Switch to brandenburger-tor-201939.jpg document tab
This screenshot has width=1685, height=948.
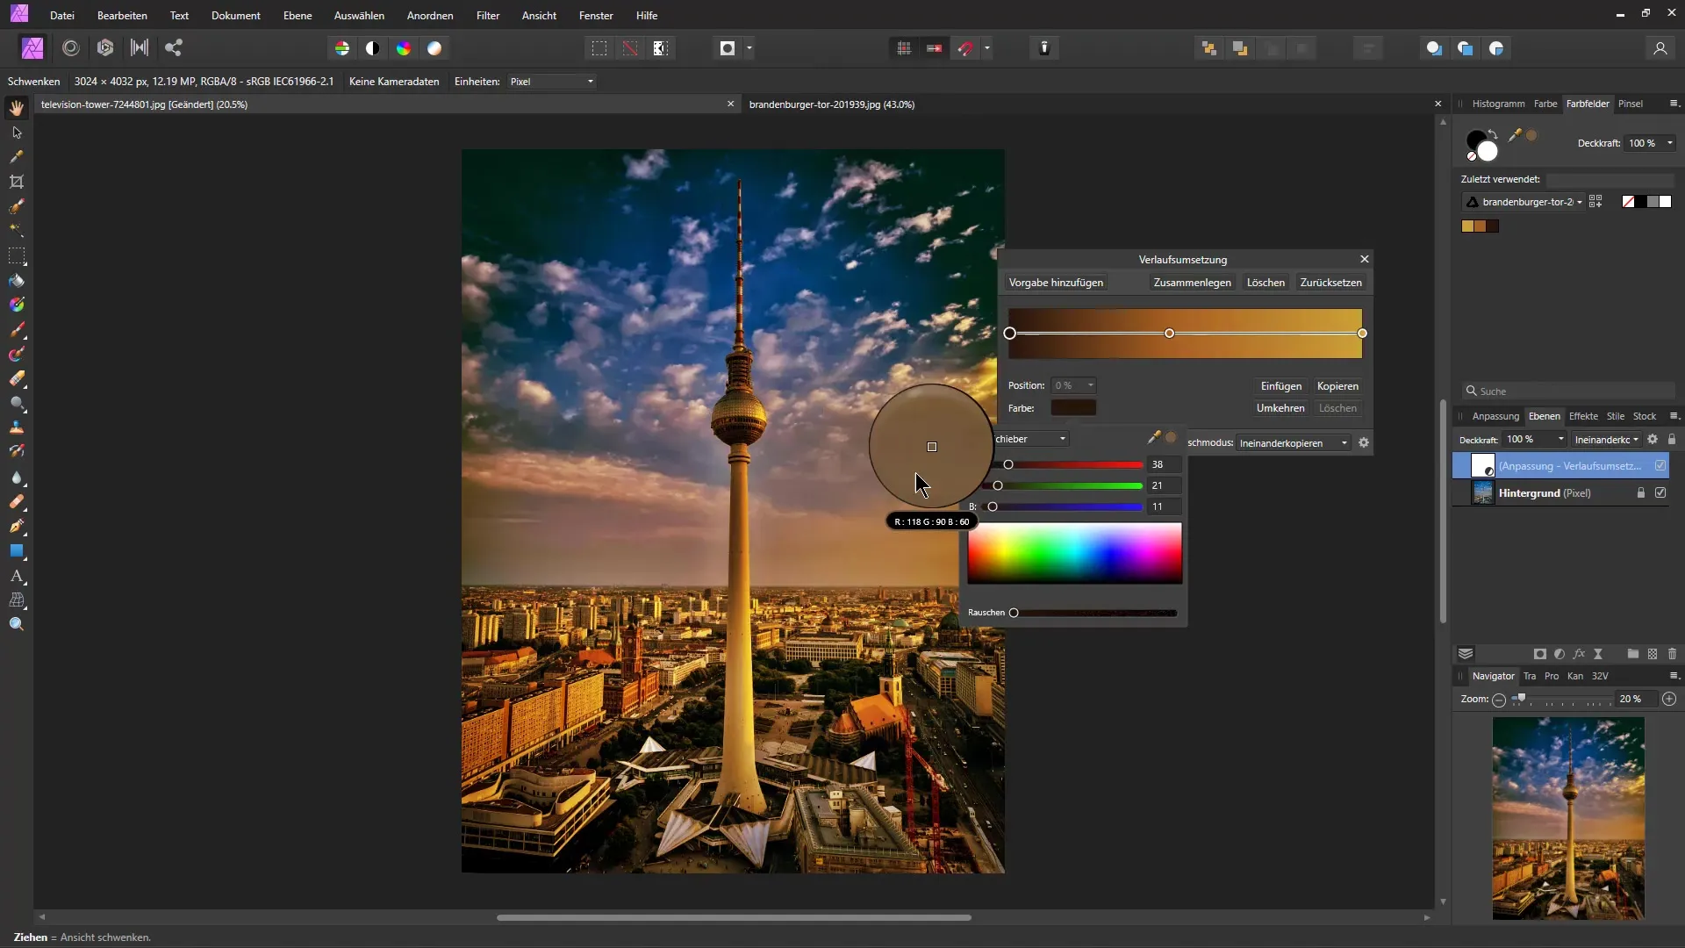(x=831, y=104)
